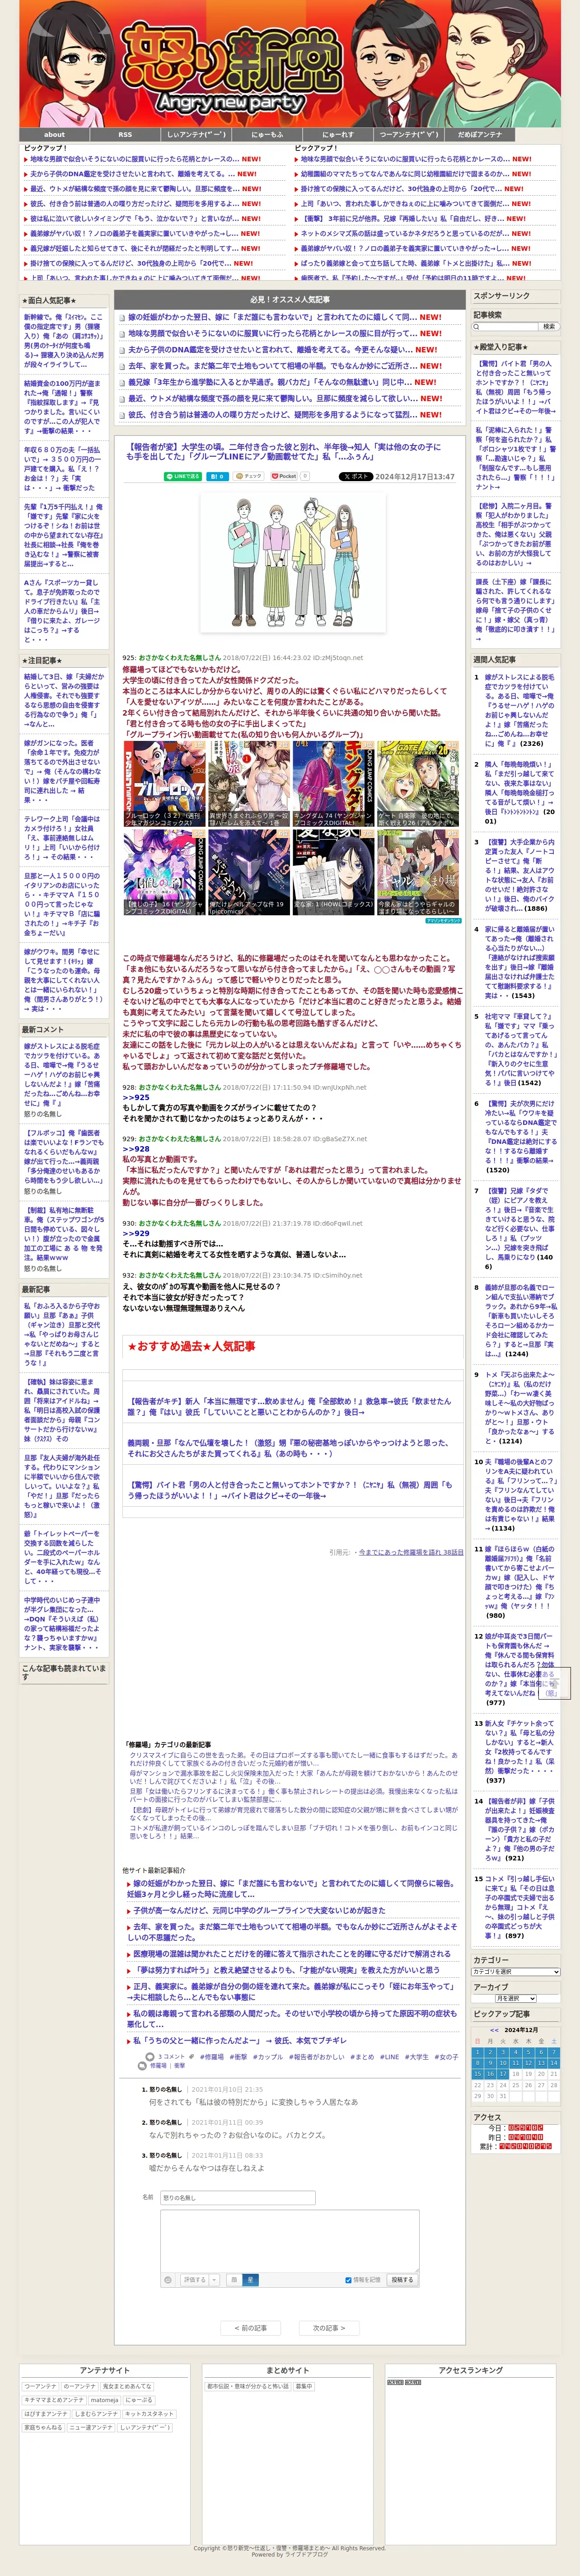
Task: Click the 検索 button in 記事検索
Action: (548, 327)
